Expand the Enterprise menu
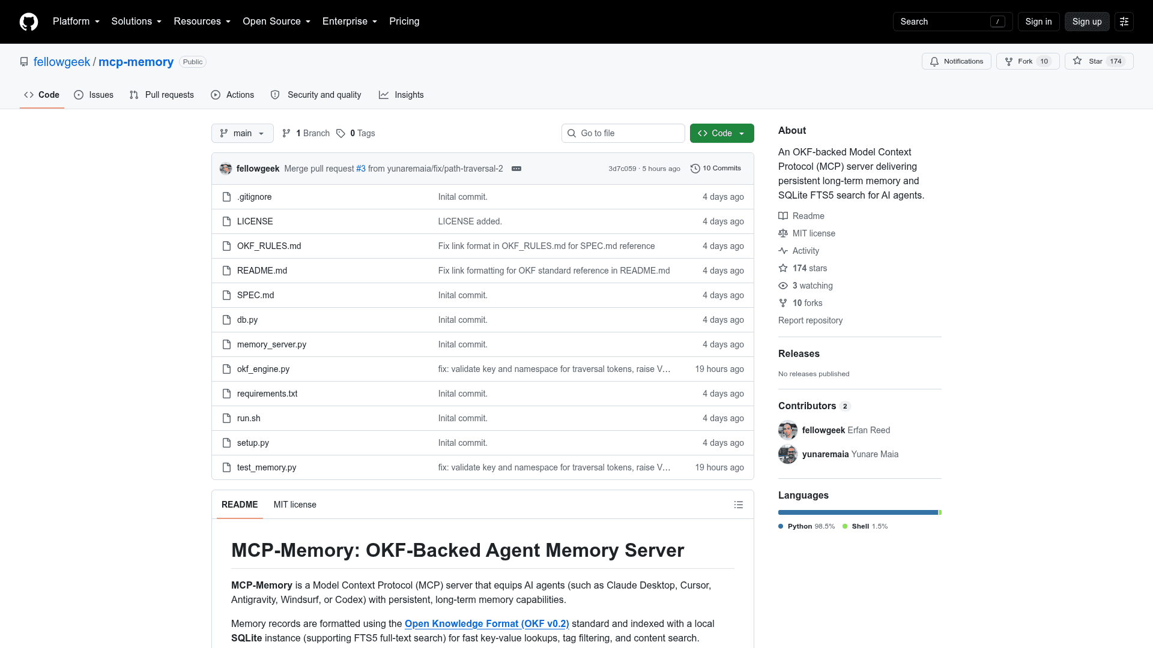This screenshot has height=648, width=1153. pos(350,22)
